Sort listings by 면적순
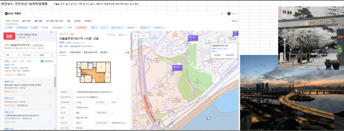This screenshot has width=344, height=131. 29,61
